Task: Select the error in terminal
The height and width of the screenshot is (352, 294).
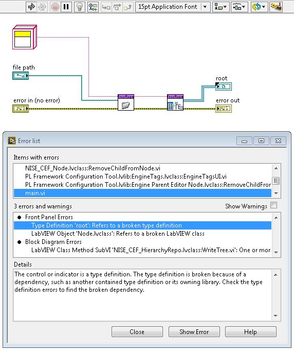Action: pos(21,109)
